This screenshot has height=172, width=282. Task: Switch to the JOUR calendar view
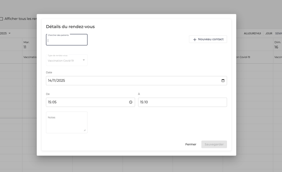point(269,33)
